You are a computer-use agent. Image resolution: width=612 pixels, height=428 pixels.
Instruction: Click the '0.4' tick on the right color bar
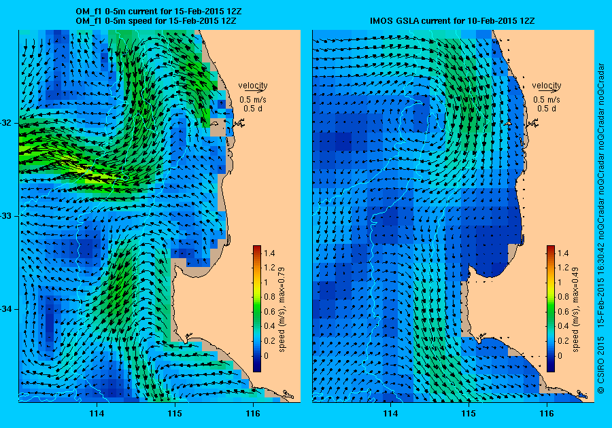[563, 326]
